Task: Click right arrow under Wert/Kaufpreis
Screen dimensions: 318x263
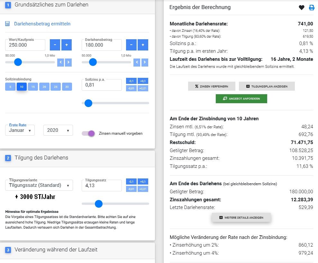Action: (x=68, y=62)
